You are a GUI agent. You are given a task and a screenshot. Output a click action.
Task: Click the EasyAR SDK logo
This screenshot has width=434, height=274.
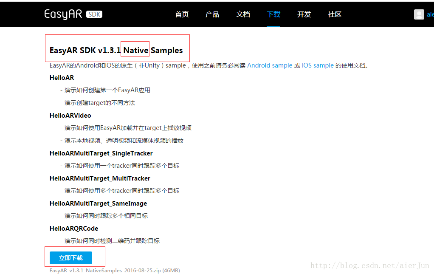click(73, 14)
